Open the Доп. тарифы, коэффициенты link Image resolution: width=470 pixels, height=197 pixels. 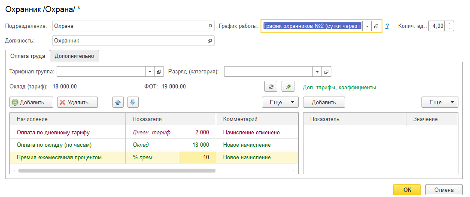(342, 87)
